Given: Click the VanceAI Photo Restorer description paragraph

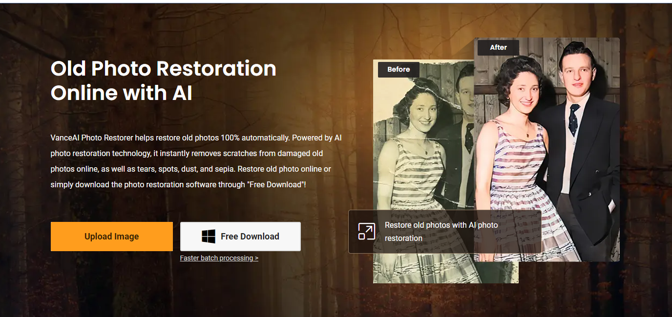Looking at the screenshot, I should 196,161.
